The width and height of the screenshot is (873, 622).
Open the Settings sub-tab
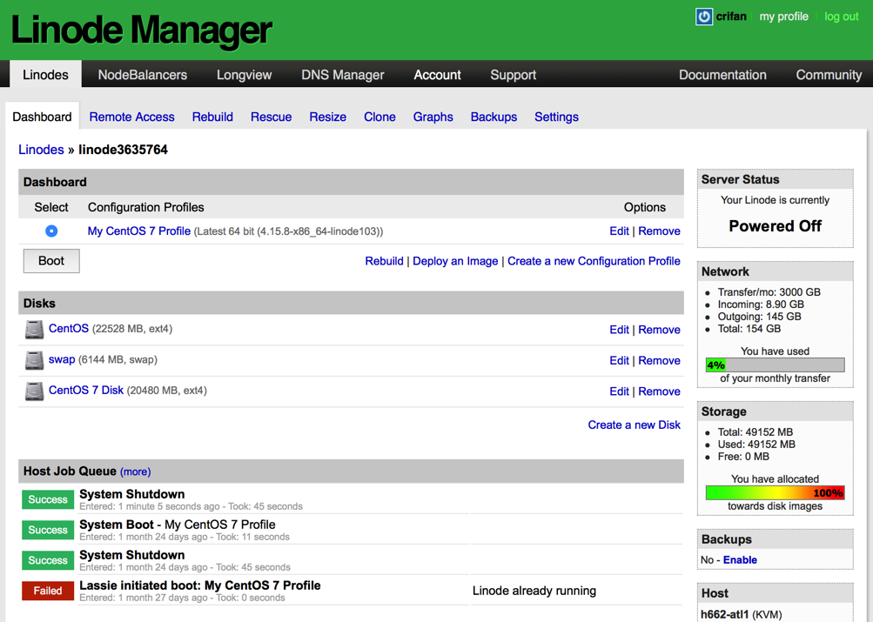(557, 117)
